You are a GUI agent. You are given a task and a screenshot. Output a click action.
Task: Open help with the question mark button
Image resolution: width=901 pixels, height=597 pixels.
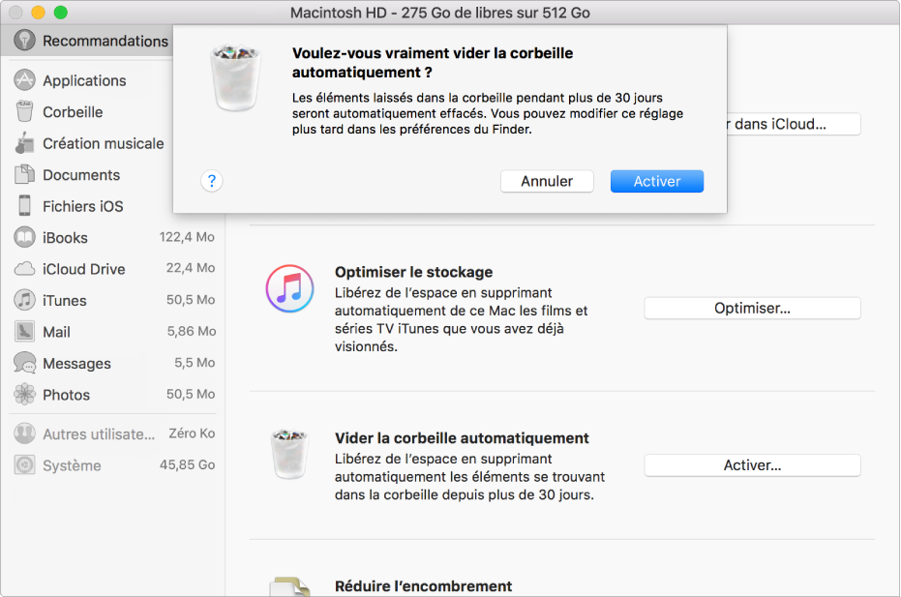point(211,181)
